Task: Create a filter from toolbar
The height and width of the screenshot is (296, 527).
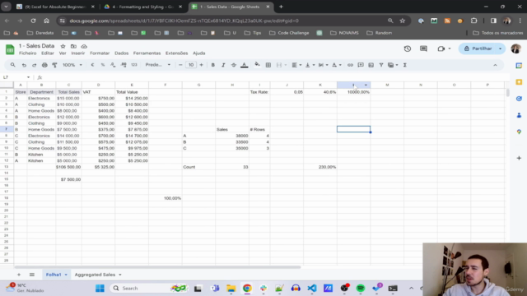Action: coord(381,65)
